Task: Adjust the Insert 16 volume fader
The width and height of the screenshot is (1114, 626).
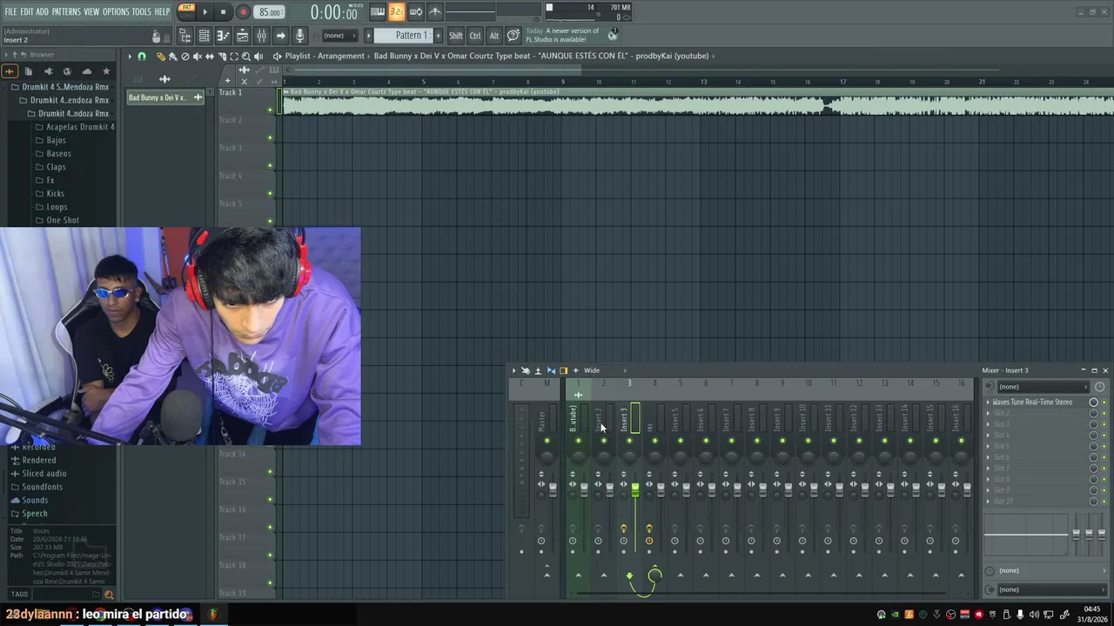Action: (x=967, y=490)
